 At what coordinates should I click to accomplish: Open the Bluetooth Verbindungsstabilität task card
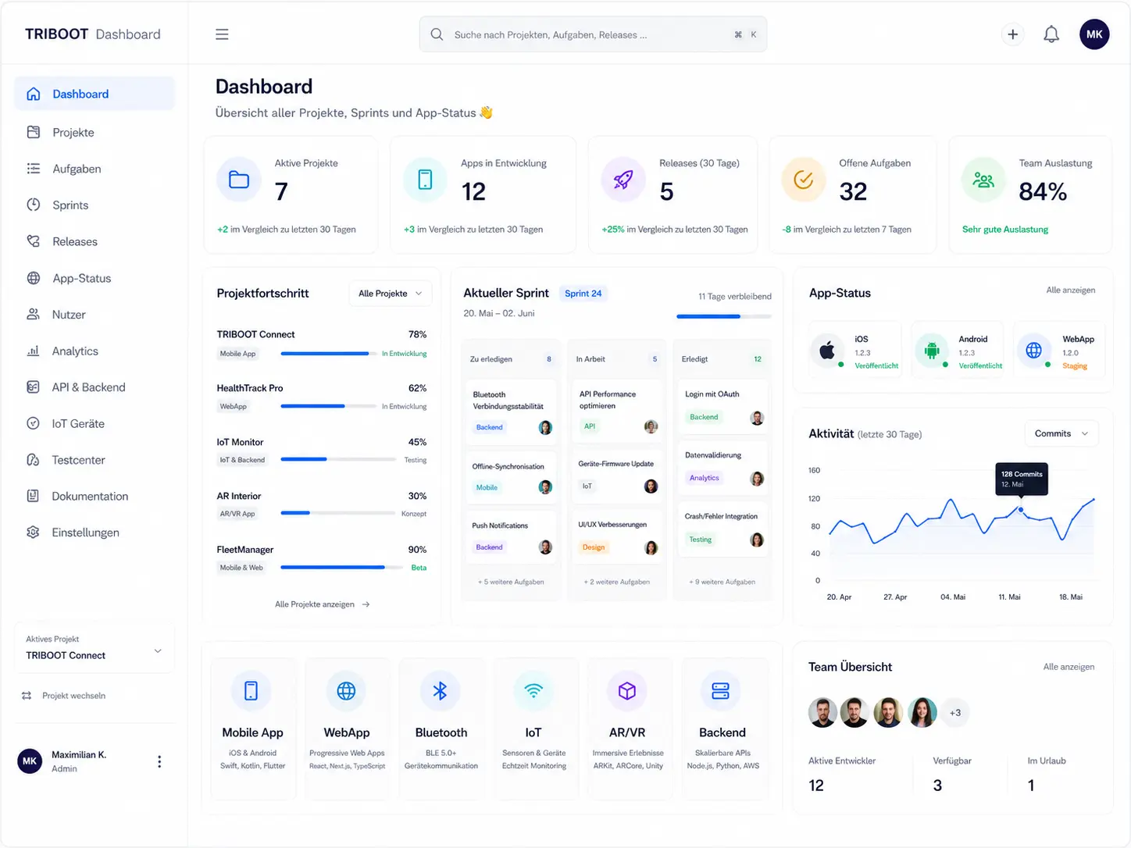512,411
